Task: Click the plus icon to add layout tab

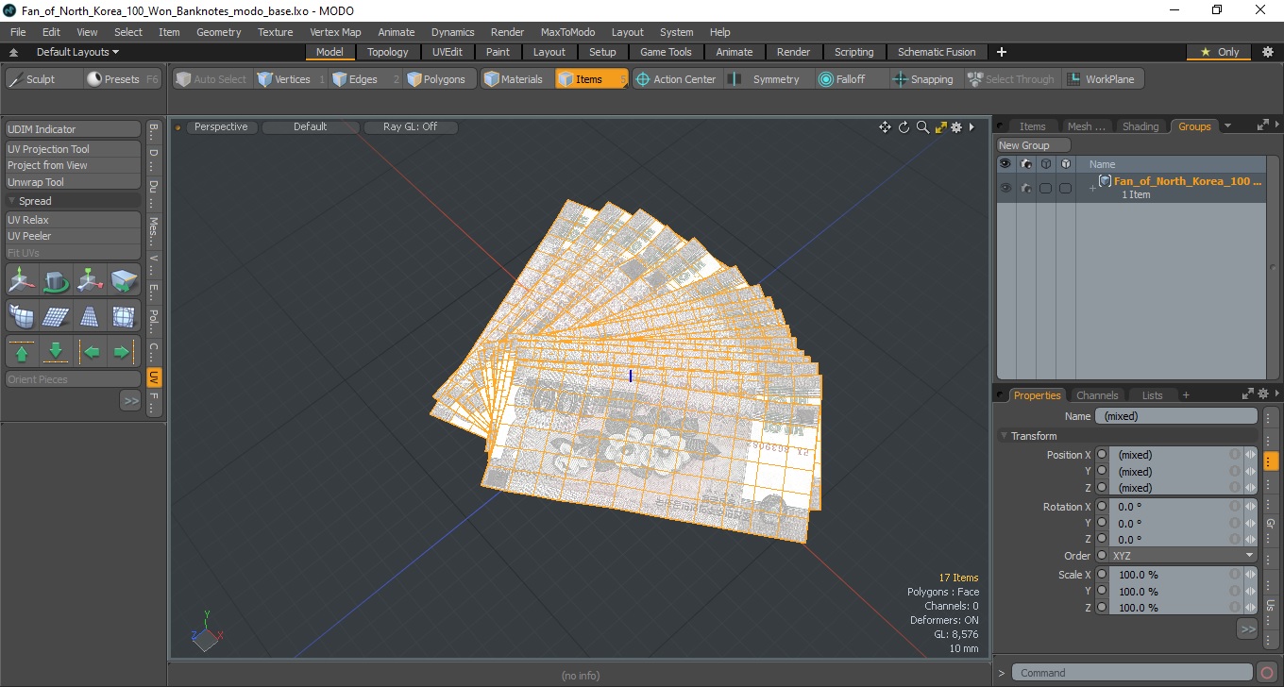Action: point(1002,52)
